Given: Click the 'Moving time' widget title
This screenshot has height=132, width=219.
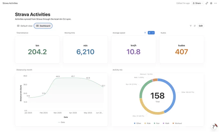Looking at the screenshot, I should (x=70, y=33).
